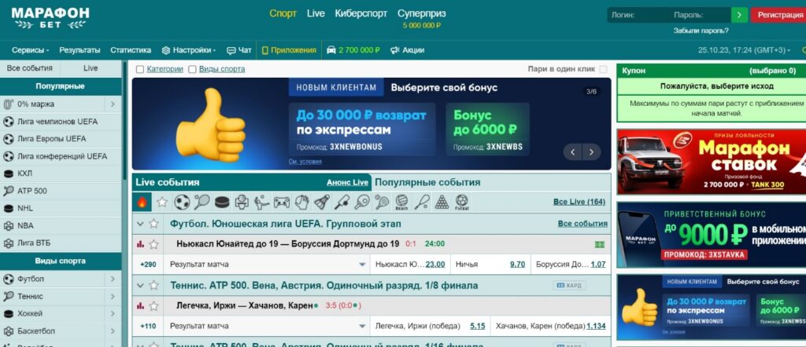Select the fire icon for popular live events
Image resolution: width=806 pixels, height=347 pixels.
point(142,202)
